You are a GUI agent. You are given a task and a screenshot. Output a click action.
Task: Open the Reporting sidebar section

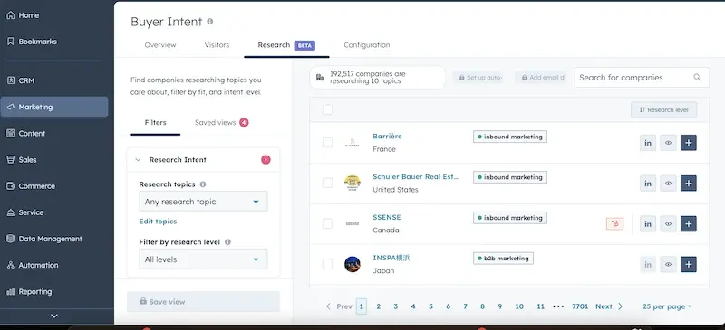(x=29, y=291)
